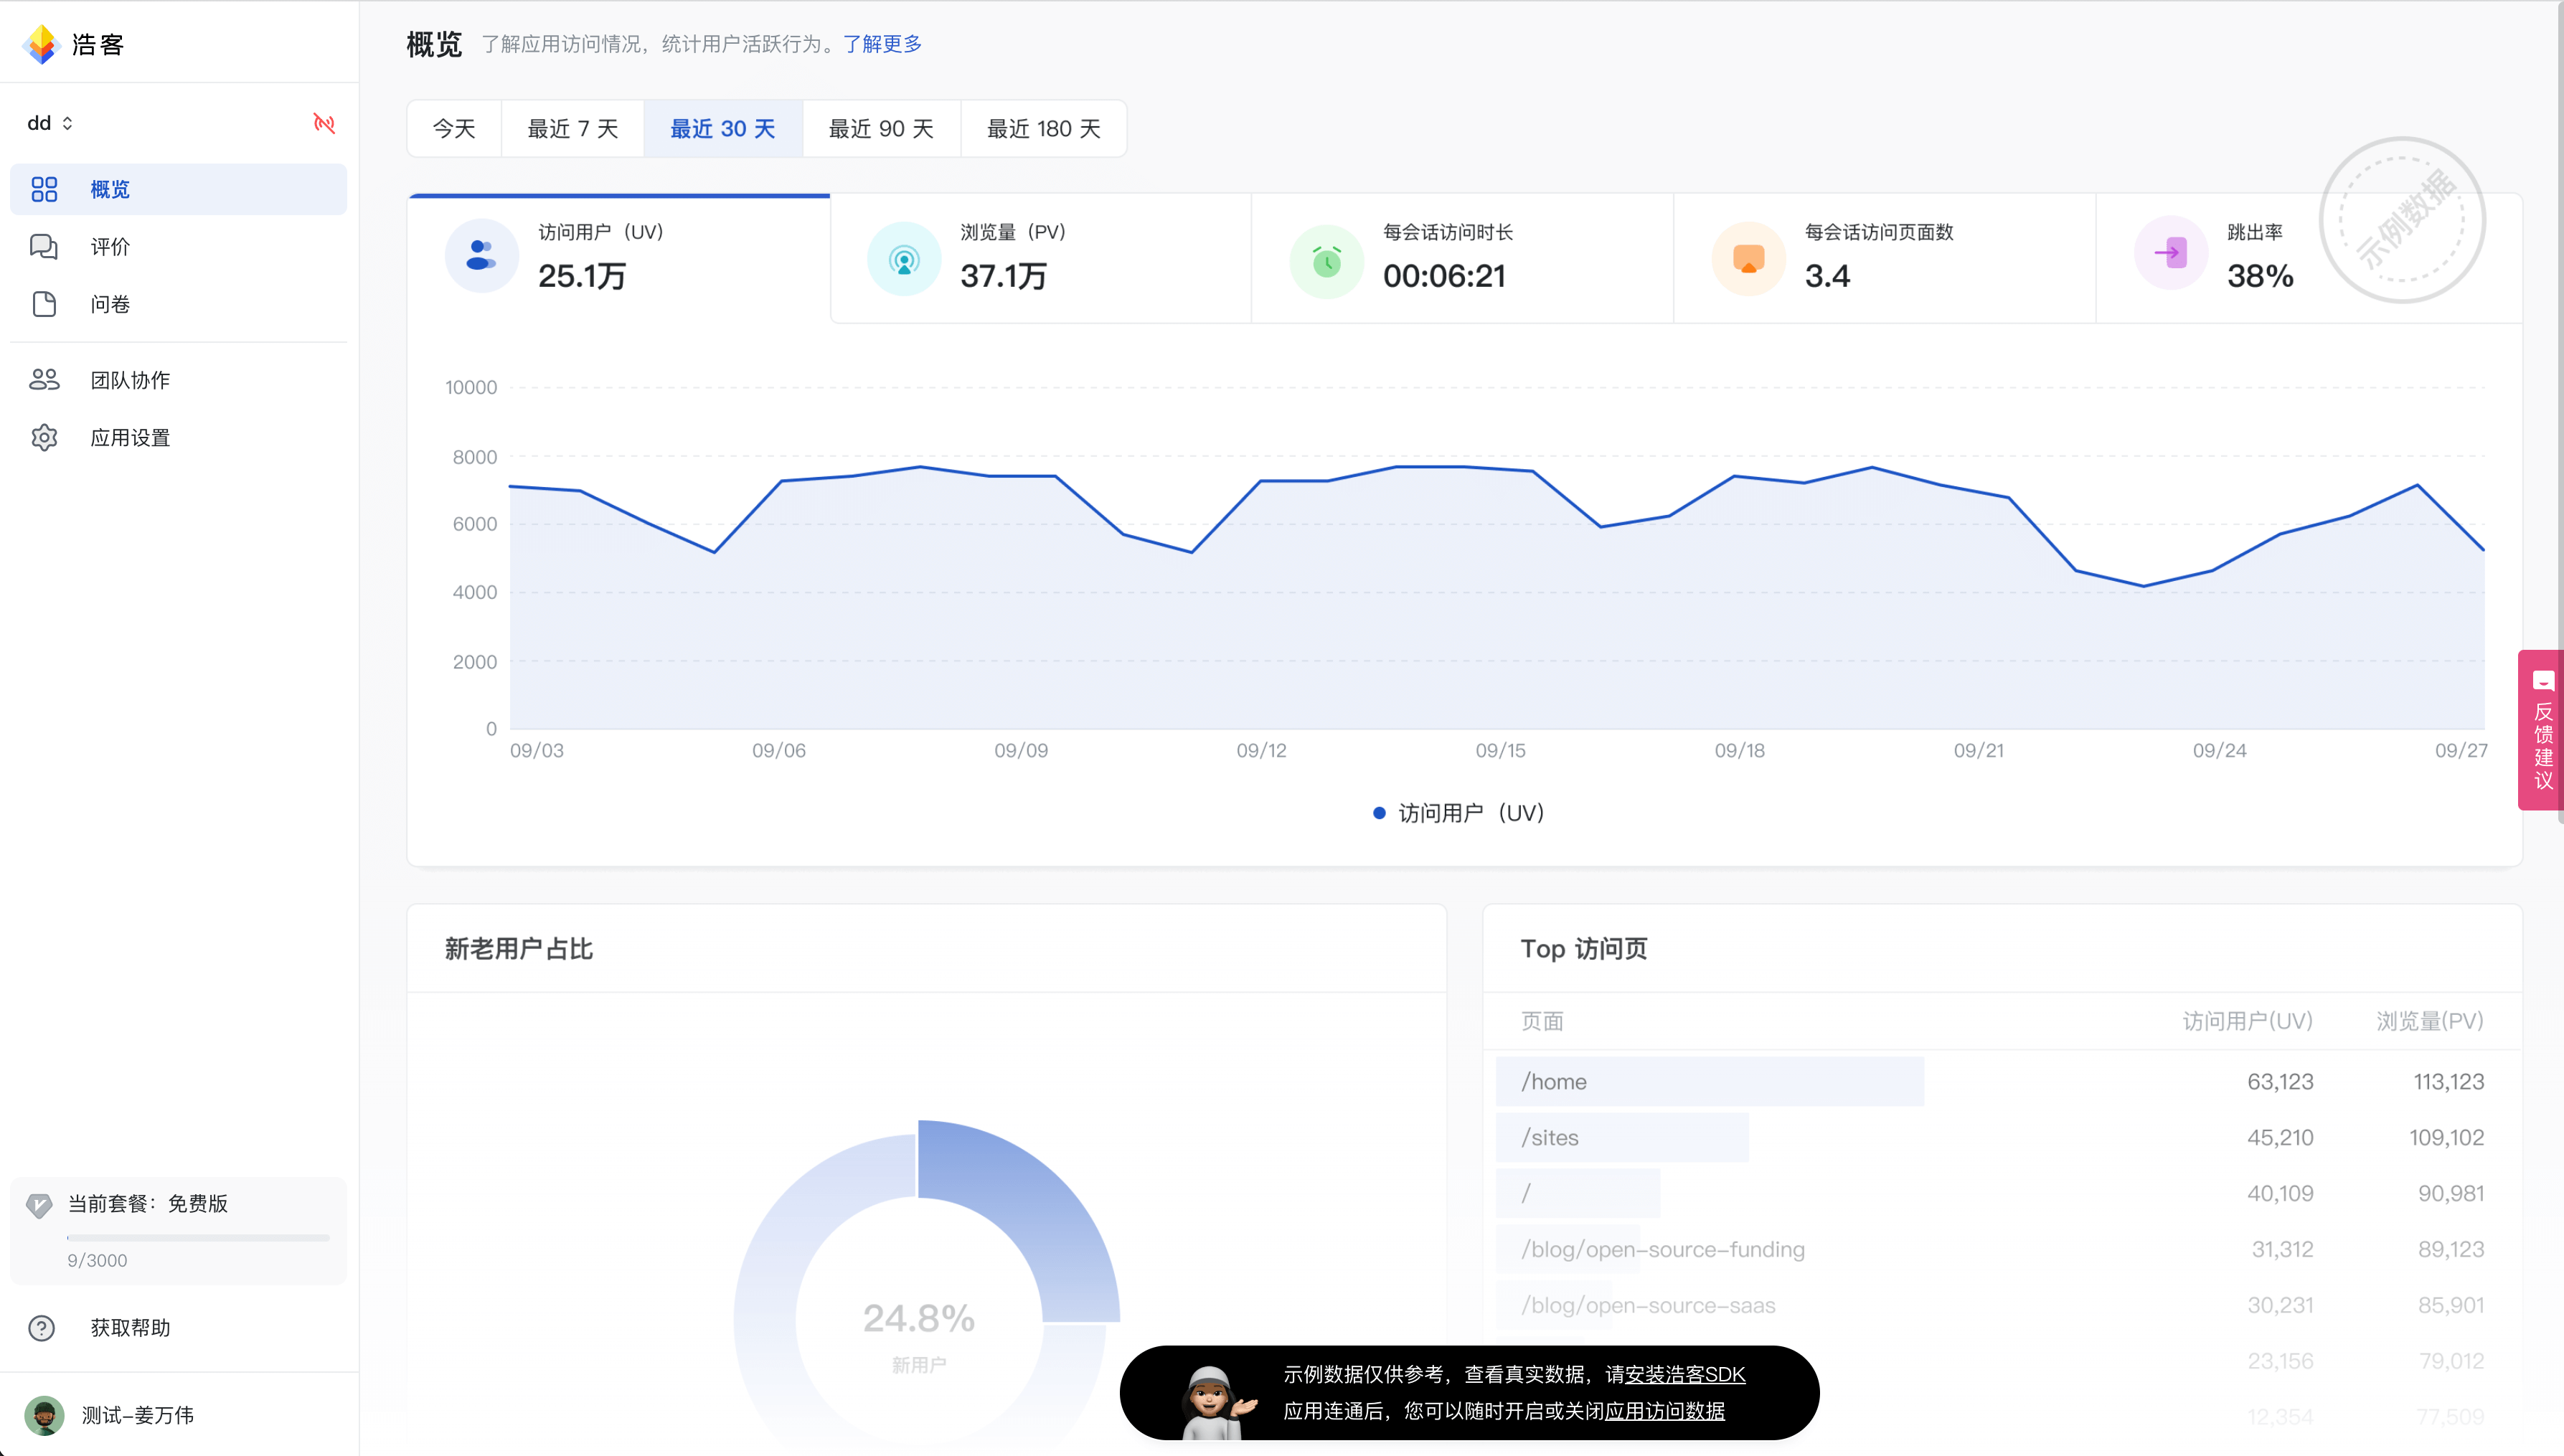The height and width of the screenshot is (1456, 2564).
Task: Click the 访问用户(UV) column header
Action: click(x=2247, y=1021)
